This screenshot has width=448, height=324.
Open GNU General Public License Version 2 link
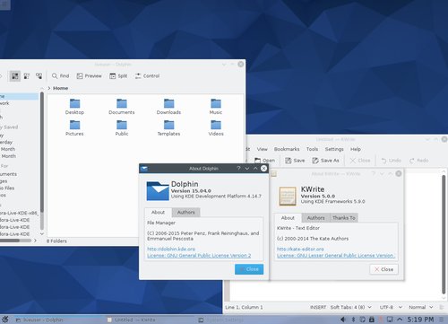click(199, 256)
